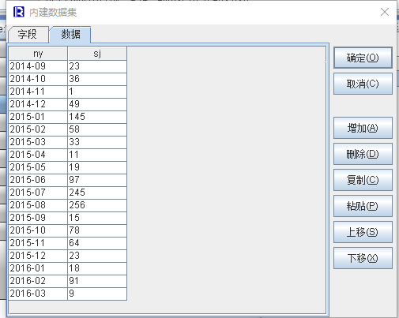Screen dimensions: 399x318
Task: Select sj value 245 in 2015-07 row
Action: pos(97,193)
